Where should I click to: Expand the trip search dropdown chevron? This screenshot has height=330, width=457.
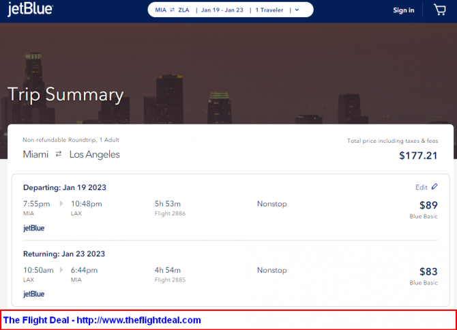[x=297, y=10]
